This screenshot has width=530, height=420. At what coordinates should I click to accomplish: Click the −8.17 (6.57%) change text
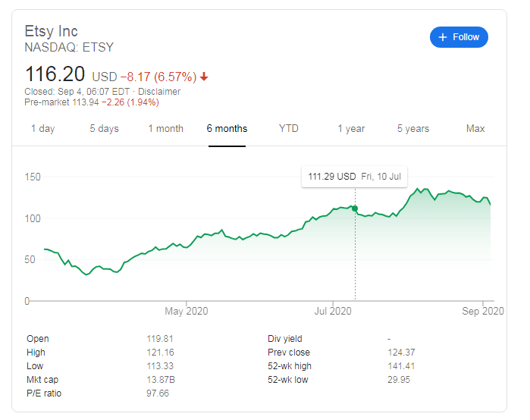158,77
